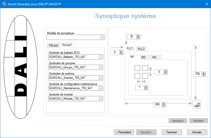The width and height of the screenshot is (211, 138).
Task: Open the M3 module tab
Action: pos(155,57)
